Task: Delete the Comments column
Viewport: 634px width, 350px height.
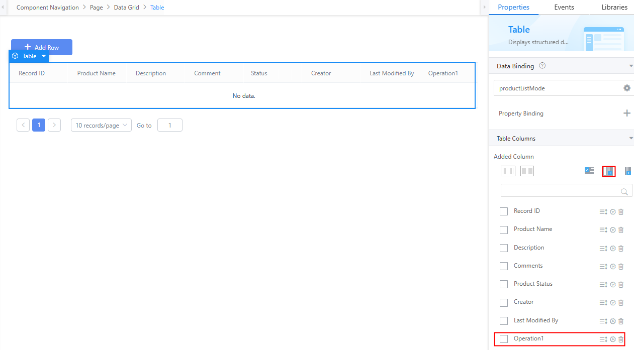Action: click(621, 267)
